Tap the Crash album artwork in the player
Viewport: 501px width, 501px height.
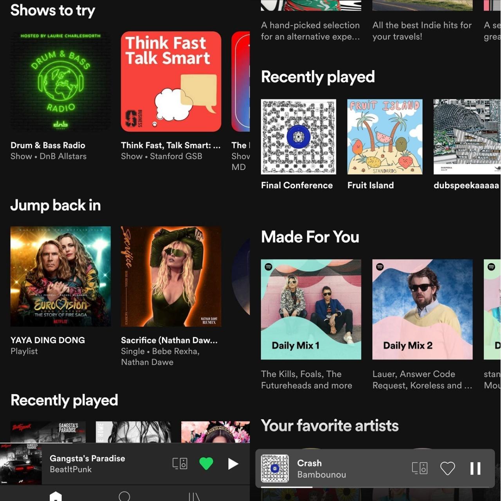pos(274,468)
